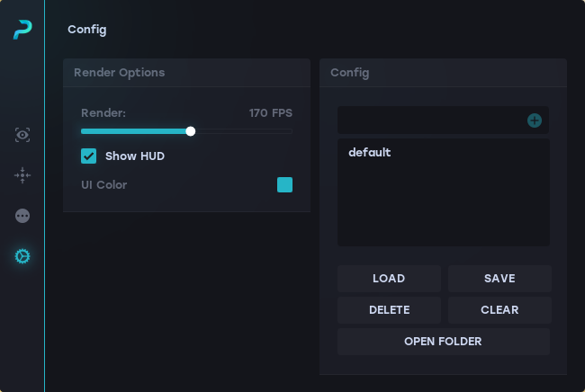The width and height of the screenshot is (585, 392).
Task: Click the Show HUD label text
Action: [x=135, y=156]
